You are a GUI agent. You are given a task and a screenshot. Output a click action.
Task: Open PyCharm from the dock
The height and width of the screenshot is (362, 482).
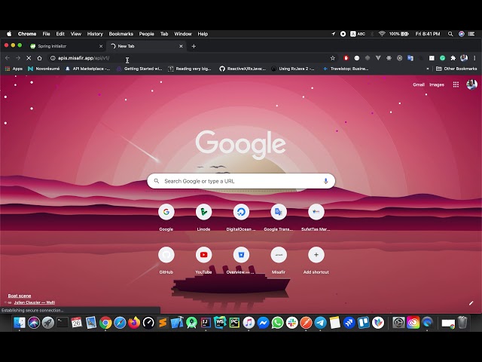point(234,323)
